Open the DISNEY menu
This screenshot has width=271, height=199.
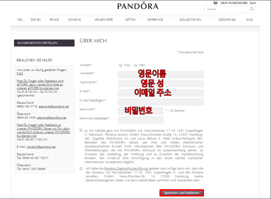[36, 20]
